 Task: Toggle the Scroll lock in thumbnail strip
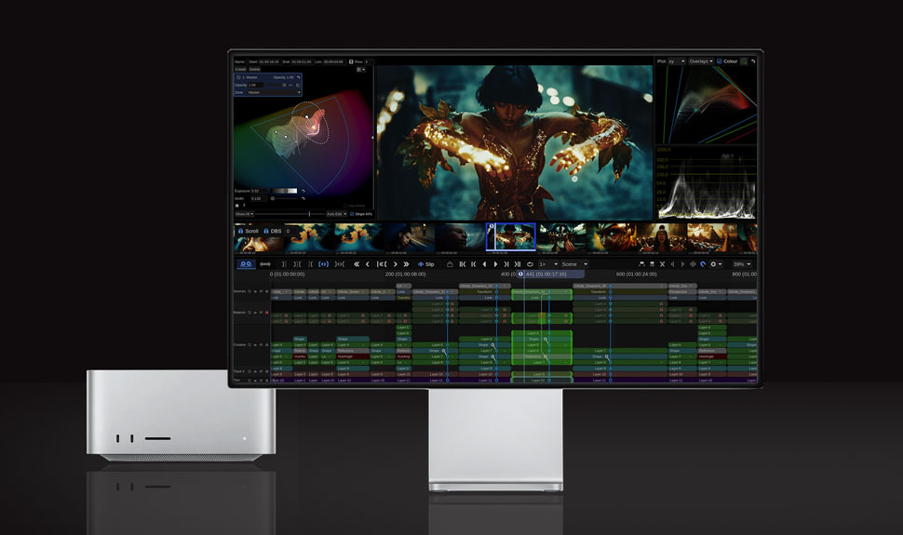coord(241,231)
